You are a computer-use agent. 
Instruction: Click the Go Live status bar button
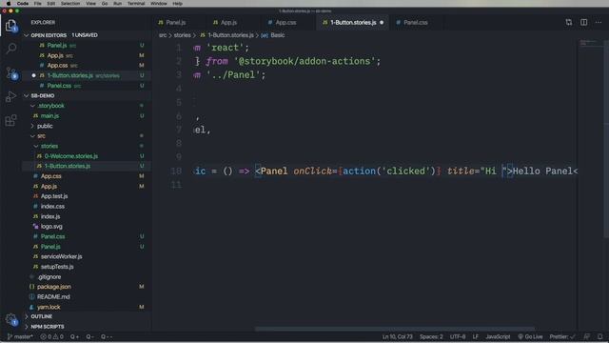click(x=530, y=336)
